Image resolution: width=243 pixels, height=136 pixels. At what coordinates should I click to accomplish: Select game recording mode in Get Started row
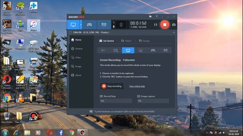click(153, 50)
